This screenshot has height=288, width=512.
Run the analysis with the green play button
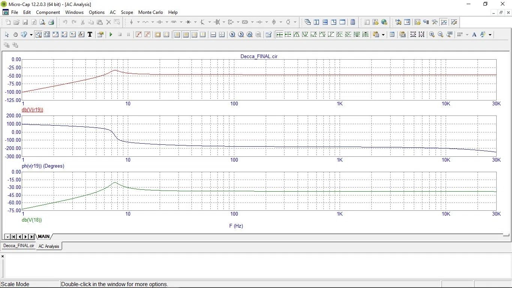[x=111, y=34]
